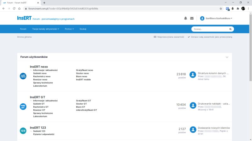Click the browser download arrow extension icon
The height and width of the screenshot is (141, 252).
coord(232,9)
